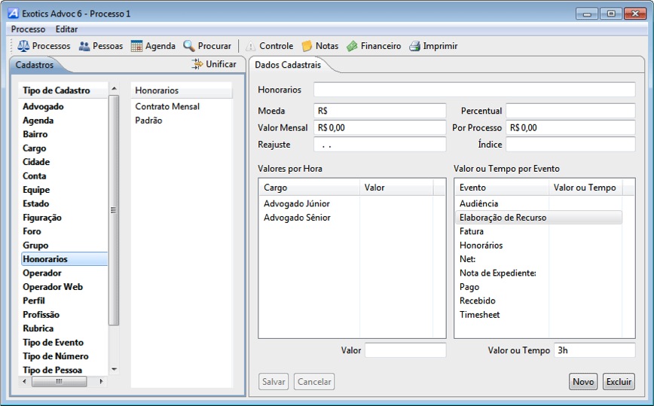
Task: Open the Editar menu
Action: coord(66,29)
